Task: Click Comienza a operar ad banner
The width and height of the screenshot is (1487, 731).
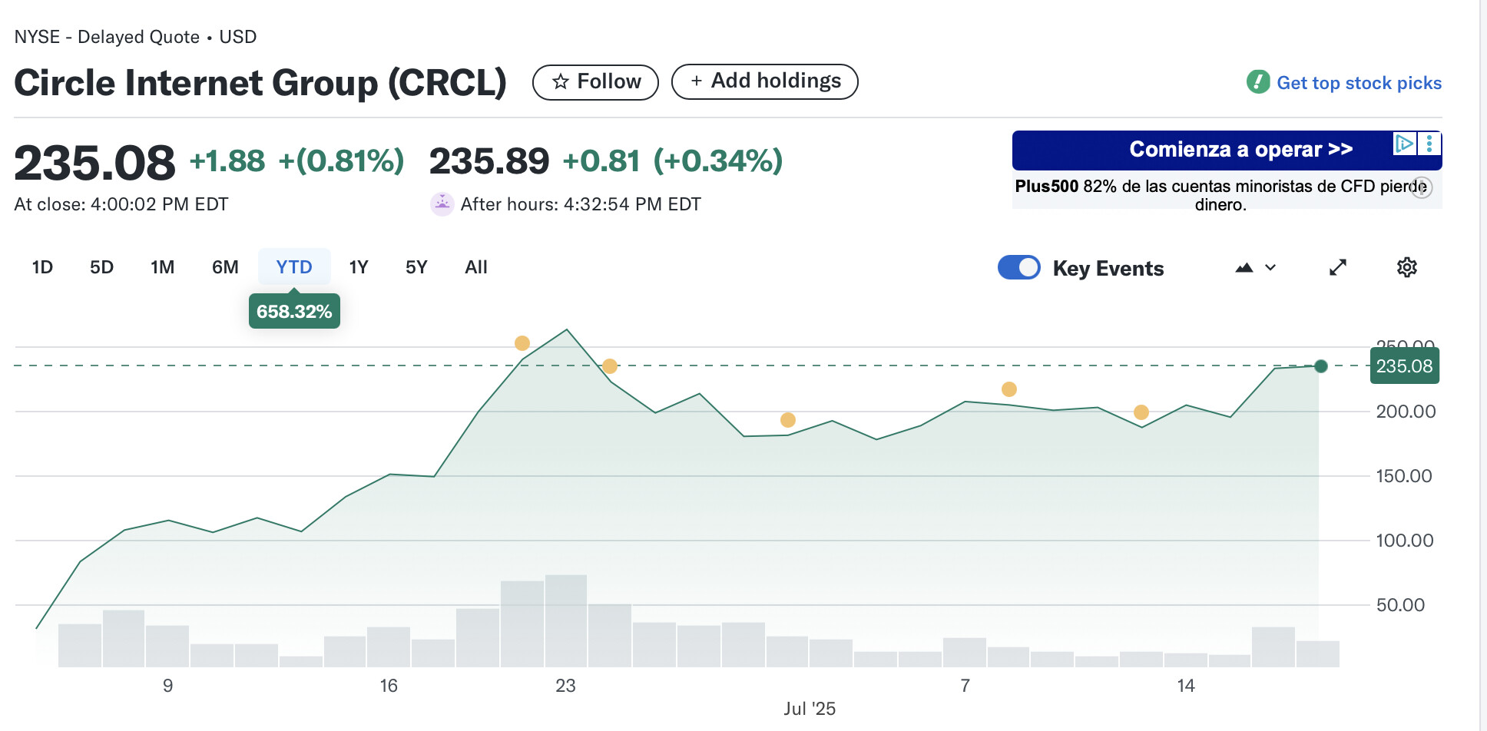Action: click(1227, 150)
